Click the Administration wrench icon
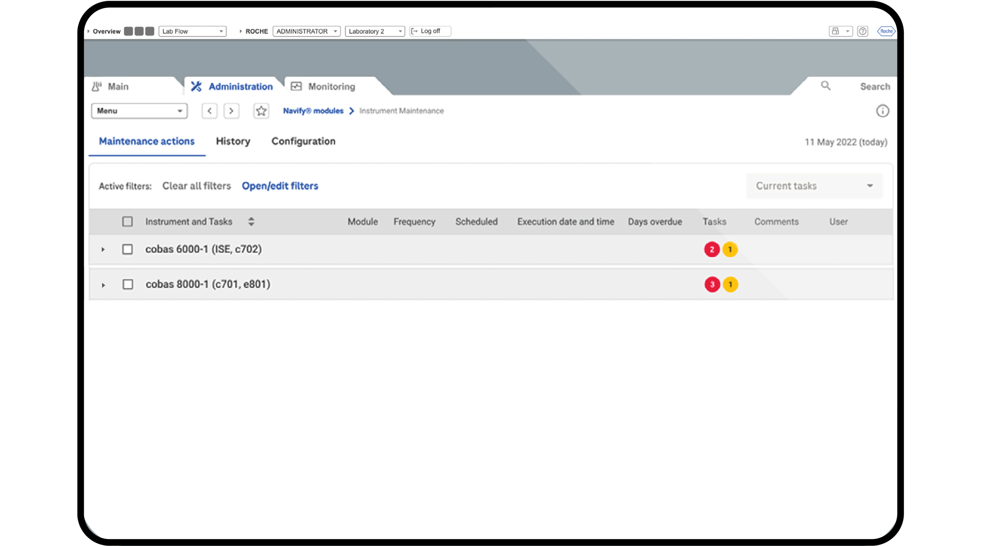This screenshot has width=981, height=546. point(196,86)
